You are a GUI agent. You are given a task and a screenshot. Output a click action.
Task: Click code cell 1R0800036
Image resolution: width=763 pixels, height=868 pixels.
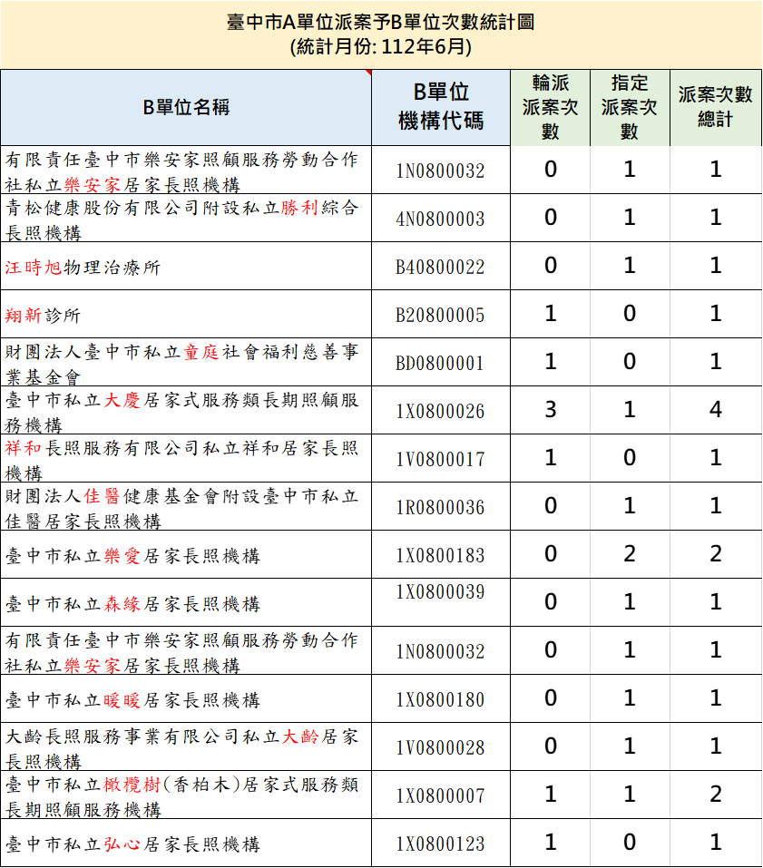441,508
